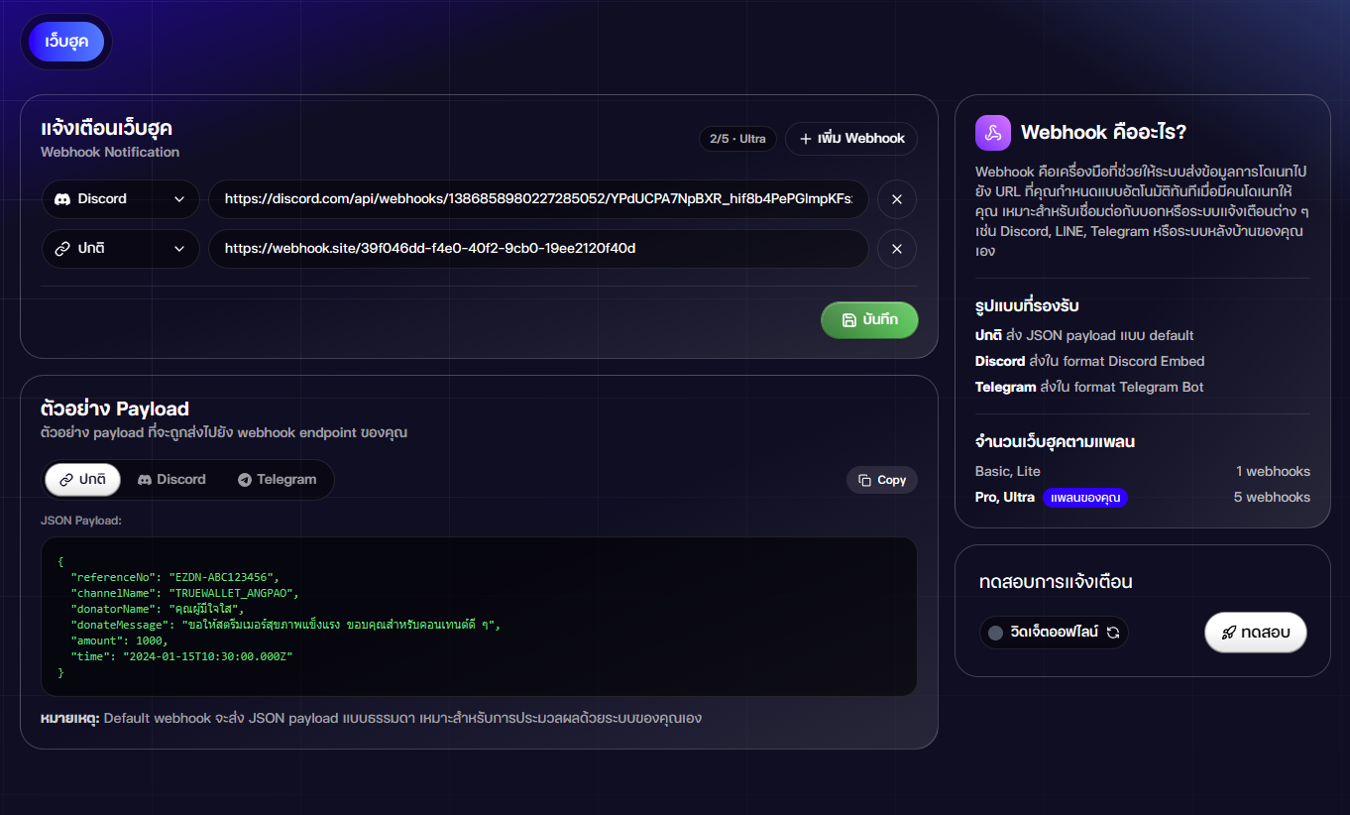
Task: Click the webhook.site URL input field
Action: pos(538,249)
